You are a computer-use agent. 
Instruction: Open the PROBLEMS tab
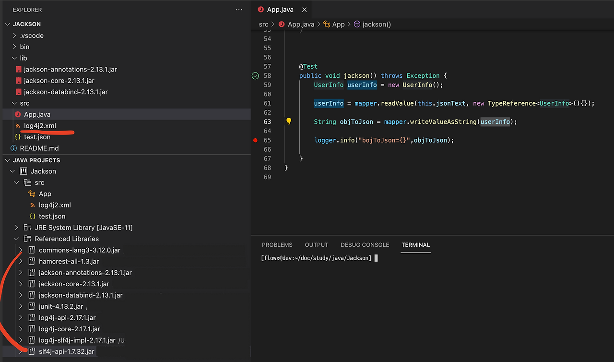click(x=277, y=245)
